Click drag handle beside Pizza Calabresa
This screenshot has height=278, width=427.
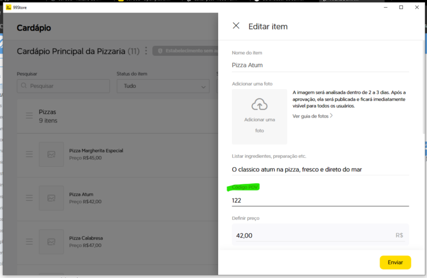point(29,242)
